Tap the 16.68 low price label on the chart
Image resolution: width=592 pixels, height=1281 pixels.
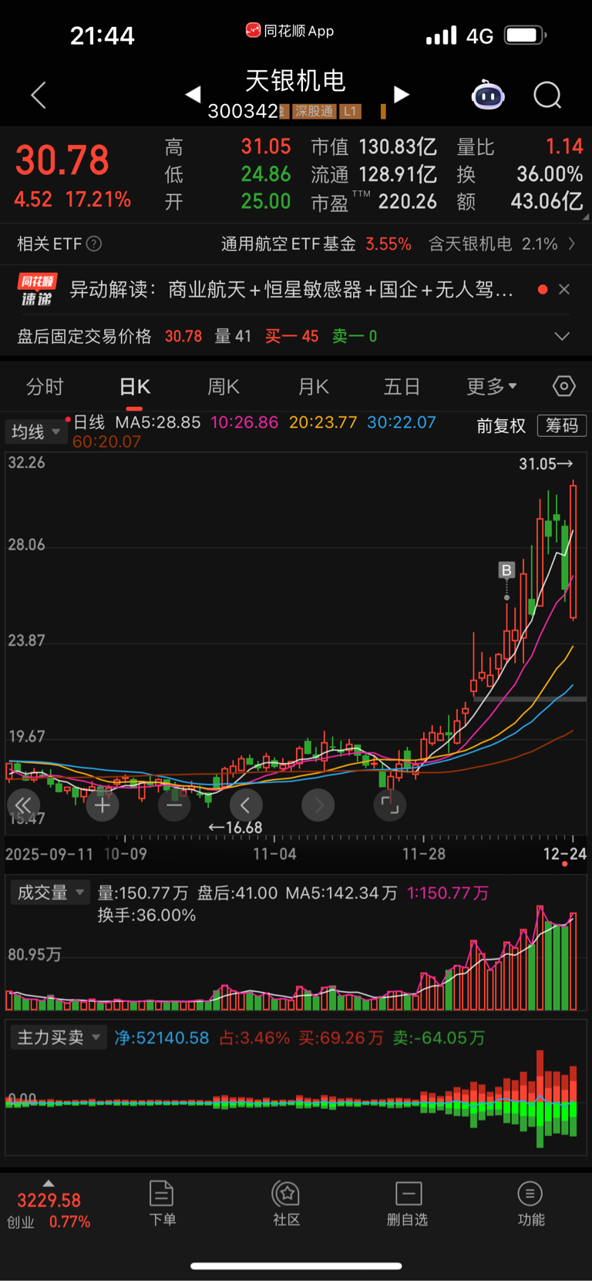point(235,828)
